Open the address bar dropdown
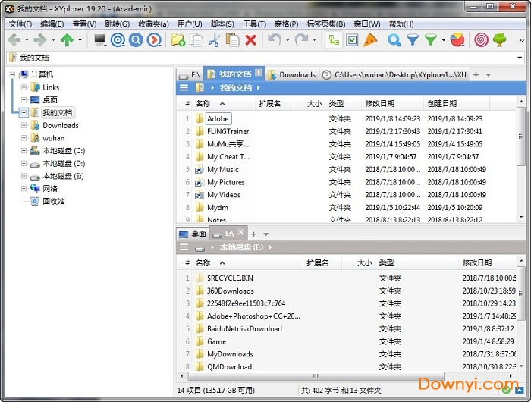 520,58
